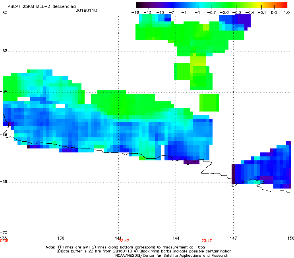Click the "144" longitude label
The image size is (294, 258).
[x=176, y=238]
